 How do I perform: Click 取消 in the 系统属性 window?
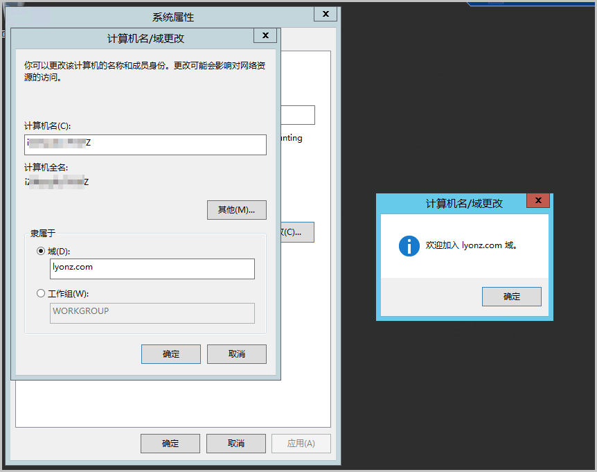[236, 444]
